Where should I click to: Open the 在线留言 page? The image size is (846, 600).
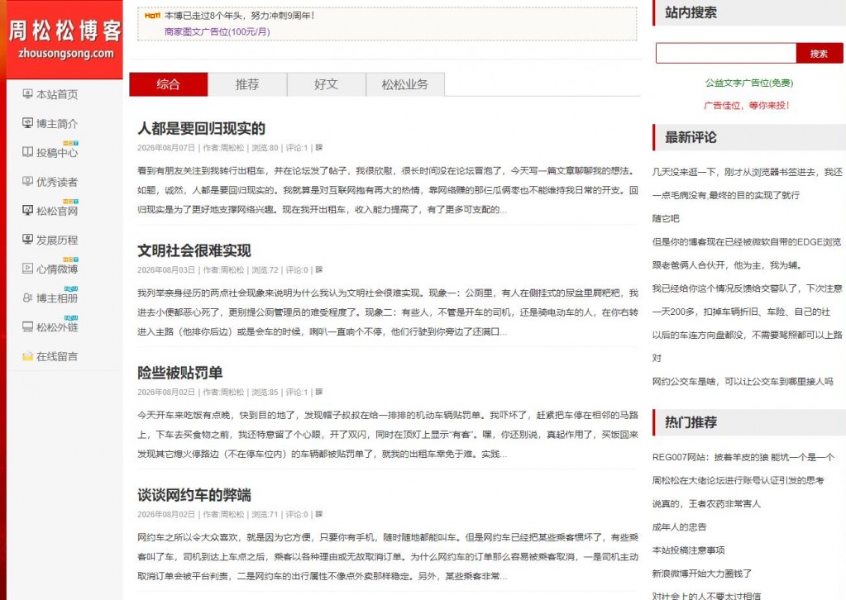tap(57, 356)
